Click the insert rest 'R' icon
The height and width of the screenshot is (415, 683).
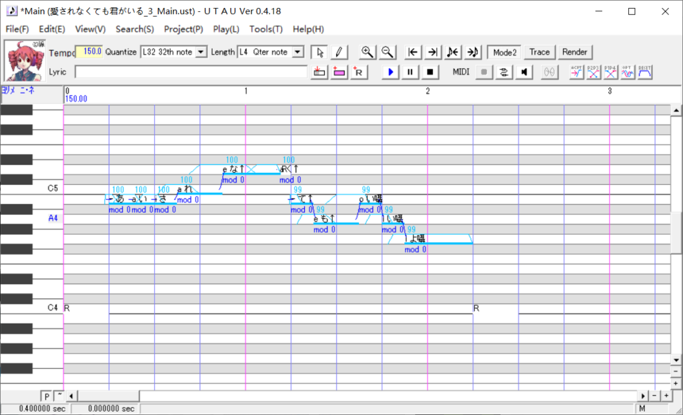[x=359, y=72]
